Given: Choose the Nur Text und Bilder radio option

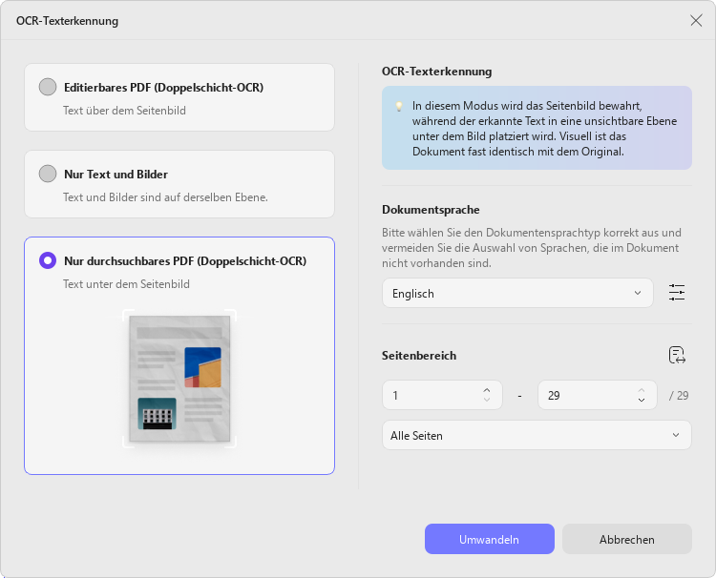Looking at the screenshot, I should (48, 174).
